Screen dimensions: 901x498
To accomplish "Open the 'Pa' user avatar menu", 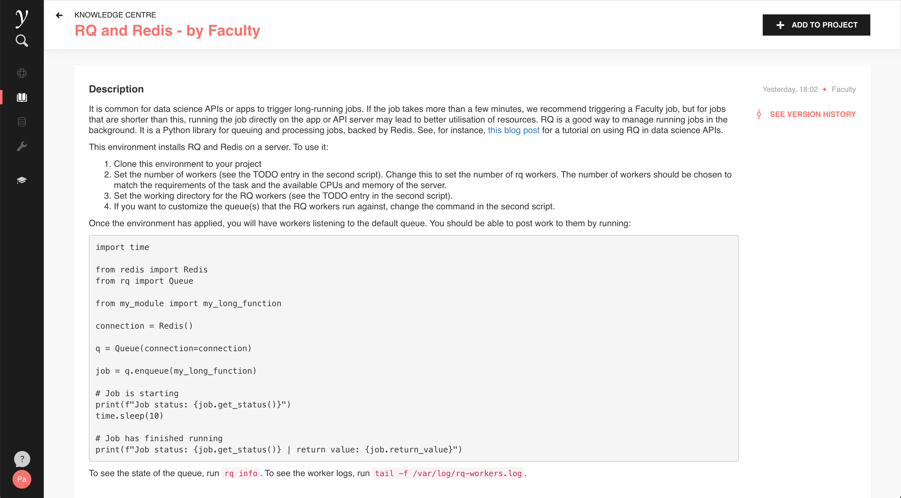I will [x=22, y=479].
